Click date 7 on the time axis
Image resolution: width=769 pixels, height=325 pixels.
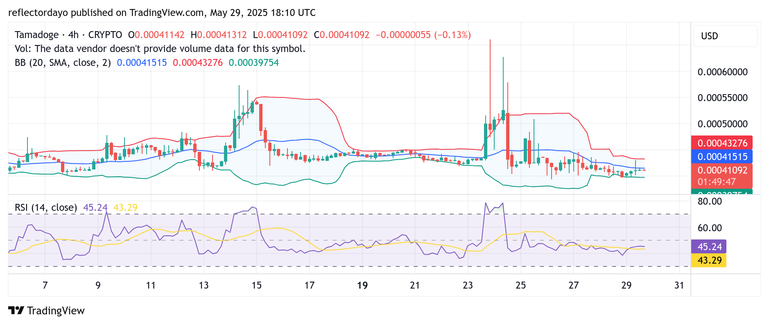[x=45, y=285]
